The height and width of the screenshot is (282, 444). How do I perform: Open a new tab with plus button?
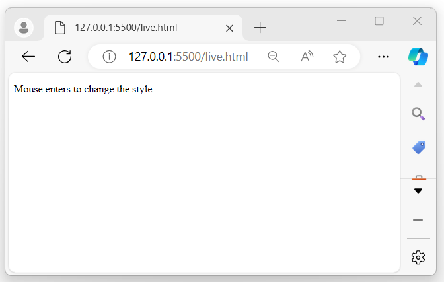260,28
